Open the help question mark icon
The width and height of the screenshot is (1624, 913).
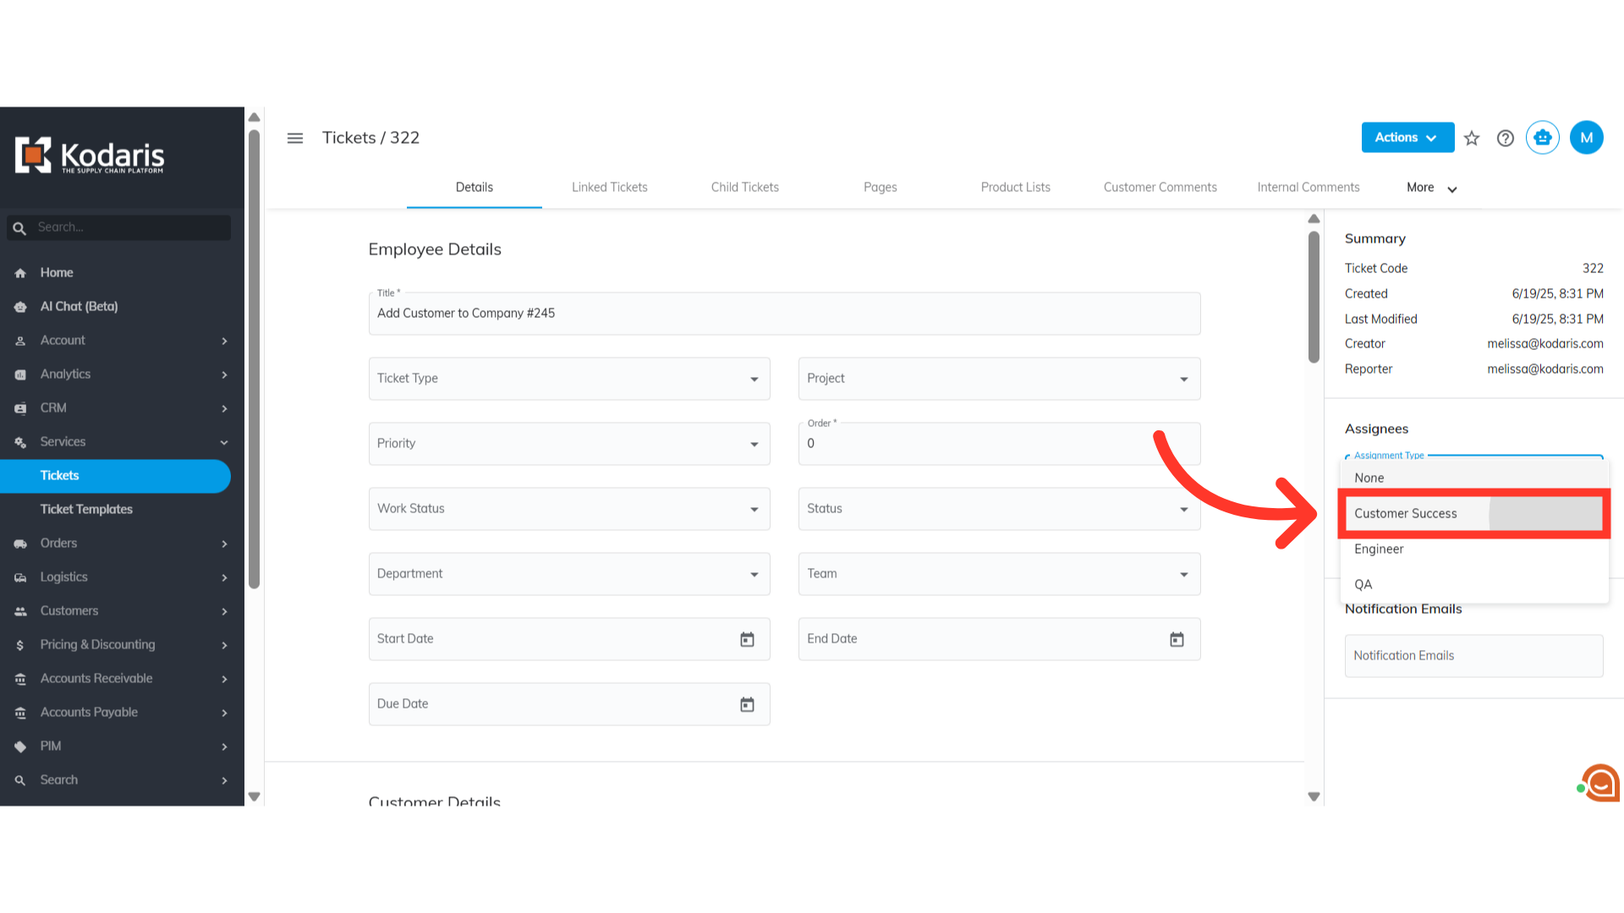(x=1506, y=138)
